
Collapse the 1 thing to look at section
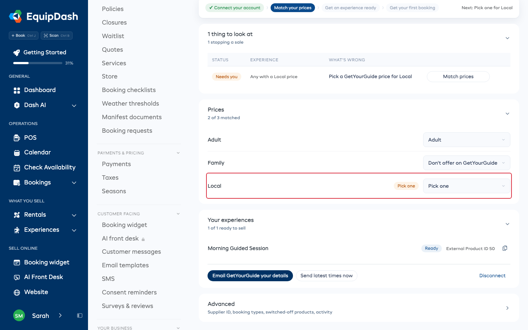tap(507, 38)
